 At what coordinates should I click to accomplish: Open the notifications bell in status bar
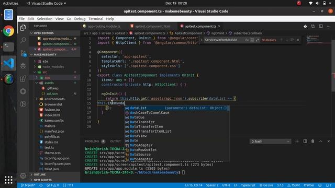(329, 185)
